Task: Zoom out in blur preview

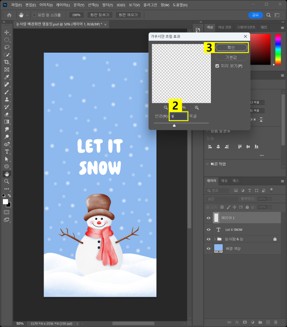Action: (166, 108)
